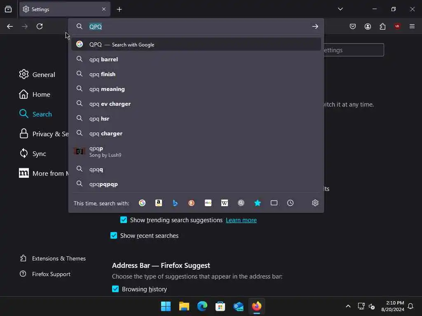Select qpqp Song by Lush9 suggestion
This screenshot has width=422, height=316.
pyautogui.click(x=196, y=151)
